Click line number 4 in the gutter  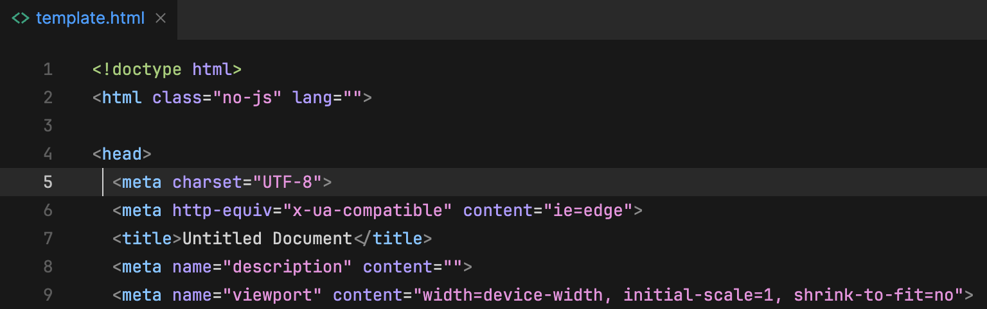(48, 154)
